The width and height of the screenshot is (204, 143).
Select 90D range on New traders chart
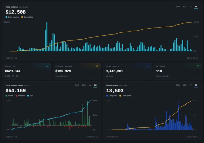(184, 85)
